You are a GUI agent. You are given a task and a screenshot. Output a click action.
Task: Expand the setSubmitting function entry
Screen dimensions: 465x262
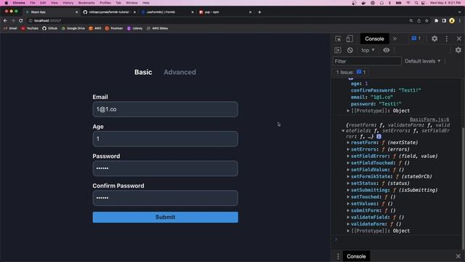click(348, 190)
